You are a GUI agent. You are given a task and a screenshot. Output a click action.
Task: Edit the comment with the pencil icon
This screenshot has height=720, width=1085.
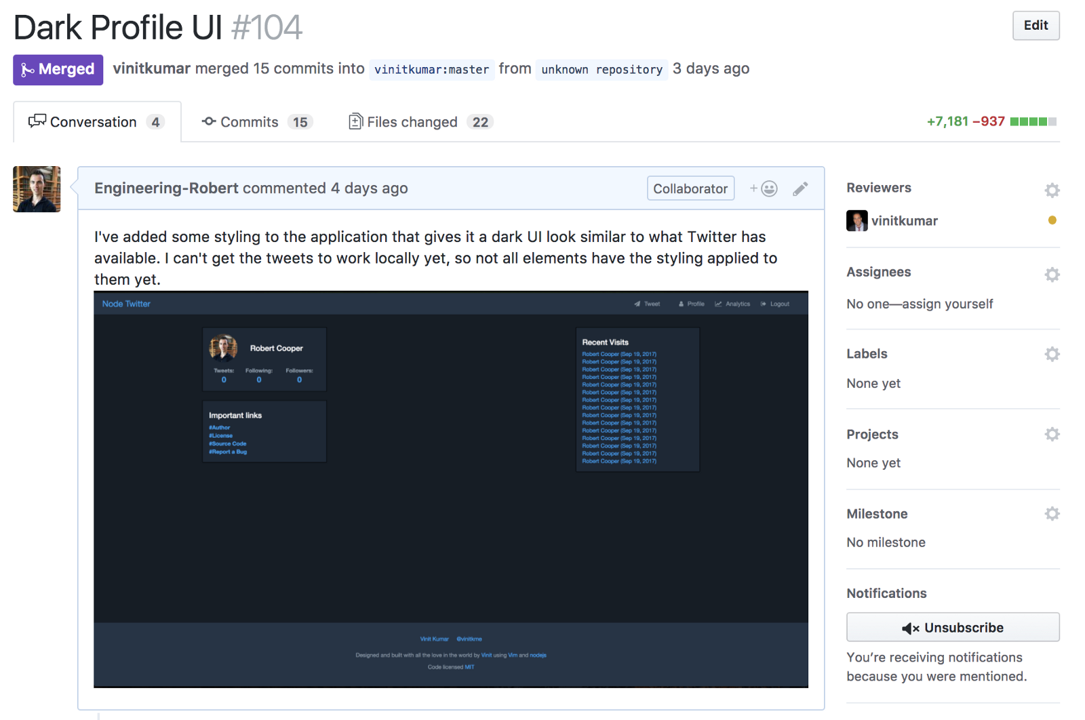(800, 188)
